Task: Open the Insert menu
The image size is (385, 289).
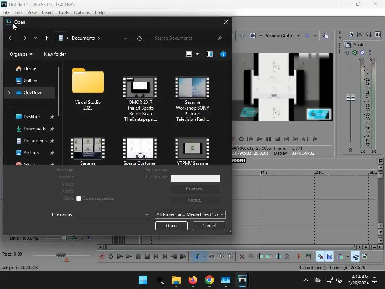Action: (x=47, y=12)
